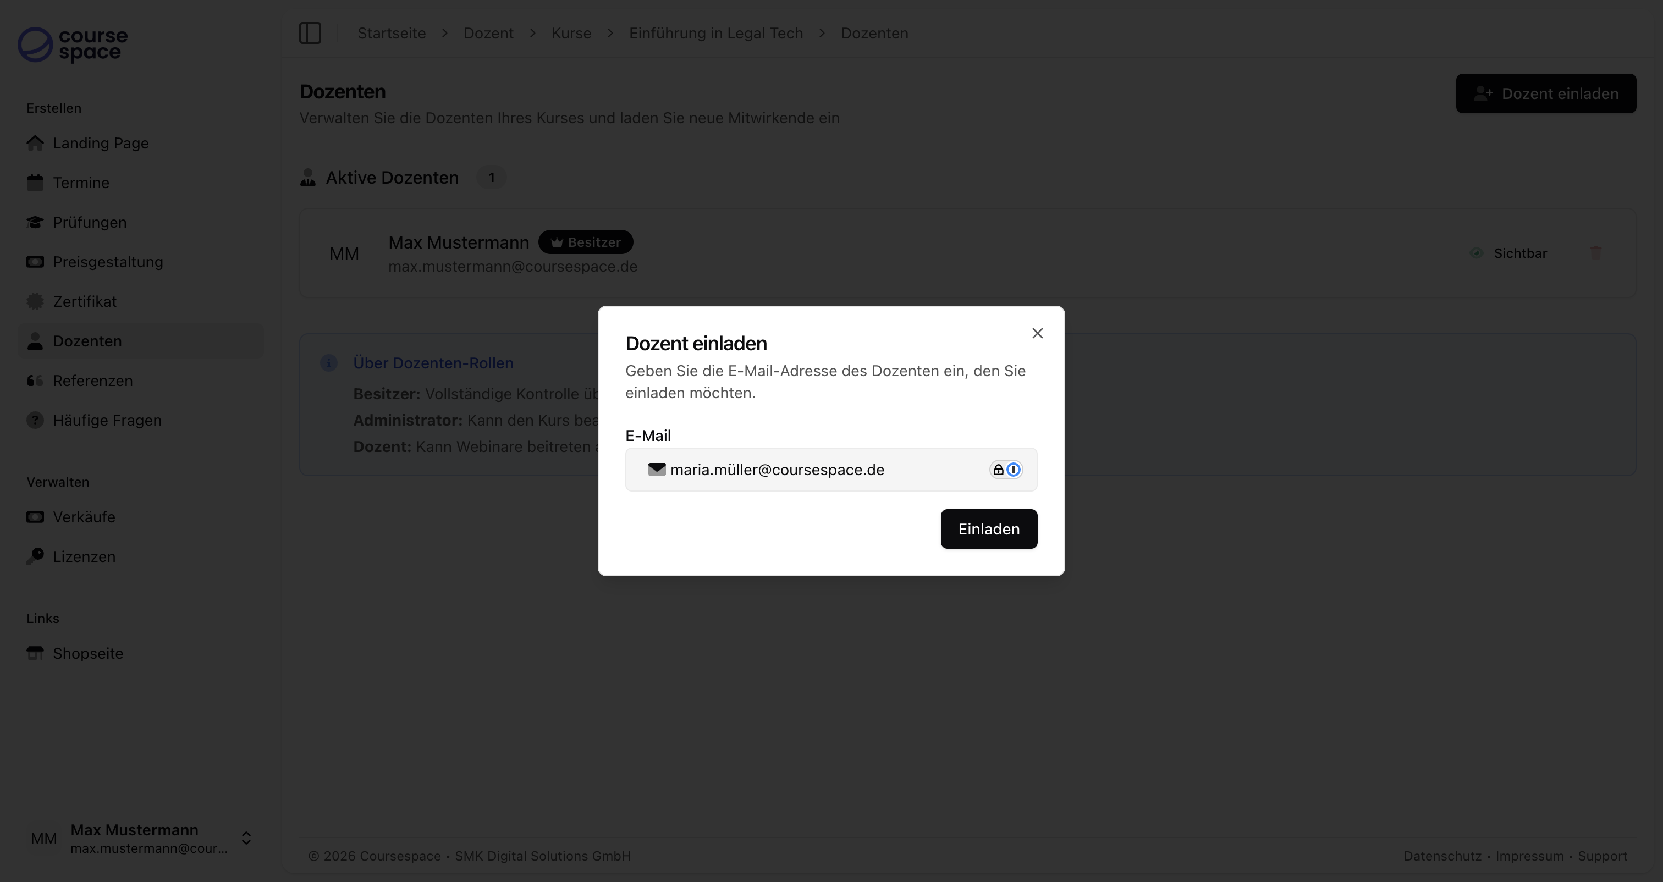Open Prüfungen in the sidebar
Image resolution: width=1663 pixels, height=882 pixels.
click(x=89, y=222)
